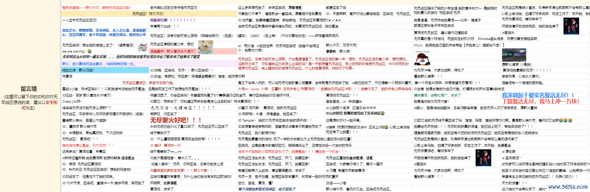Click crying emoji after 'we are coming!'

point(90,51)
